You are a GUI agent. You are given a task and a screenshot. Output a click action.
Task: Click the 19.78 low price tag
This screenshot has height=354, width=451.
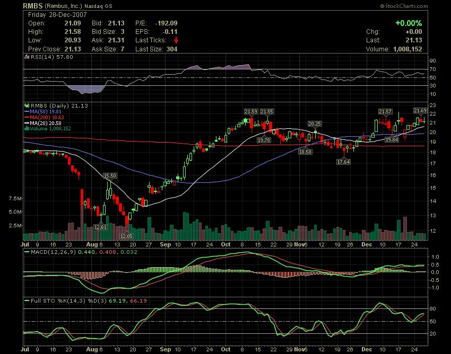pyautogui.click(x=264, y=140)
